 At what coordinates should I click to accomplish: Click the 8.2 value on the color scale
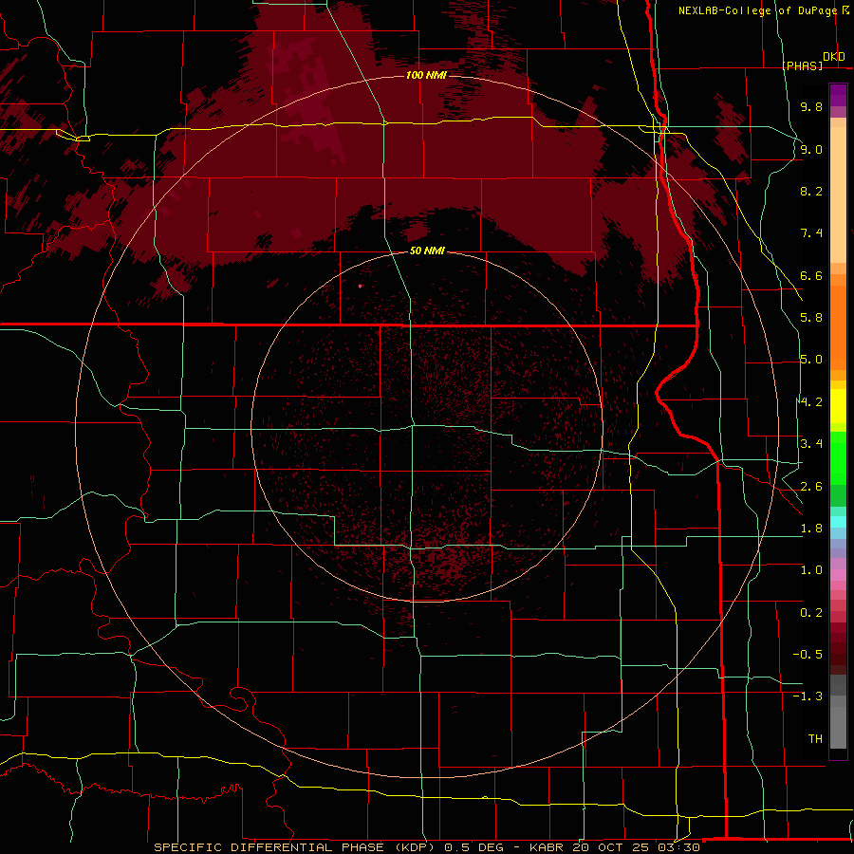(811, 191)
